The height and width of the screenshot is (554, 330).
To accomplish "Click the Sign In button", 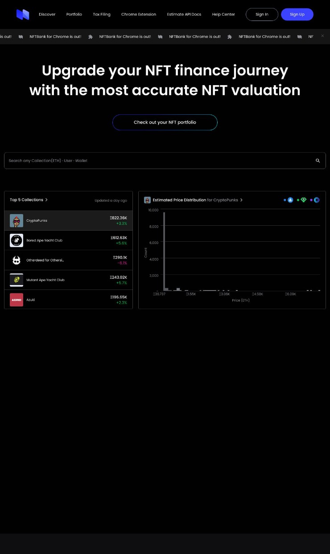I will [262, 14].
